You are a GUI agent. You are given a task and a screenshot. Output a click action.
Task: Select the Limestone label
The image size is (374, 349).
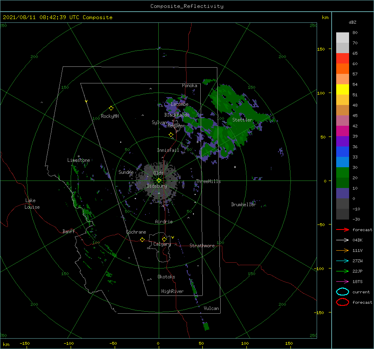(79, 160)
